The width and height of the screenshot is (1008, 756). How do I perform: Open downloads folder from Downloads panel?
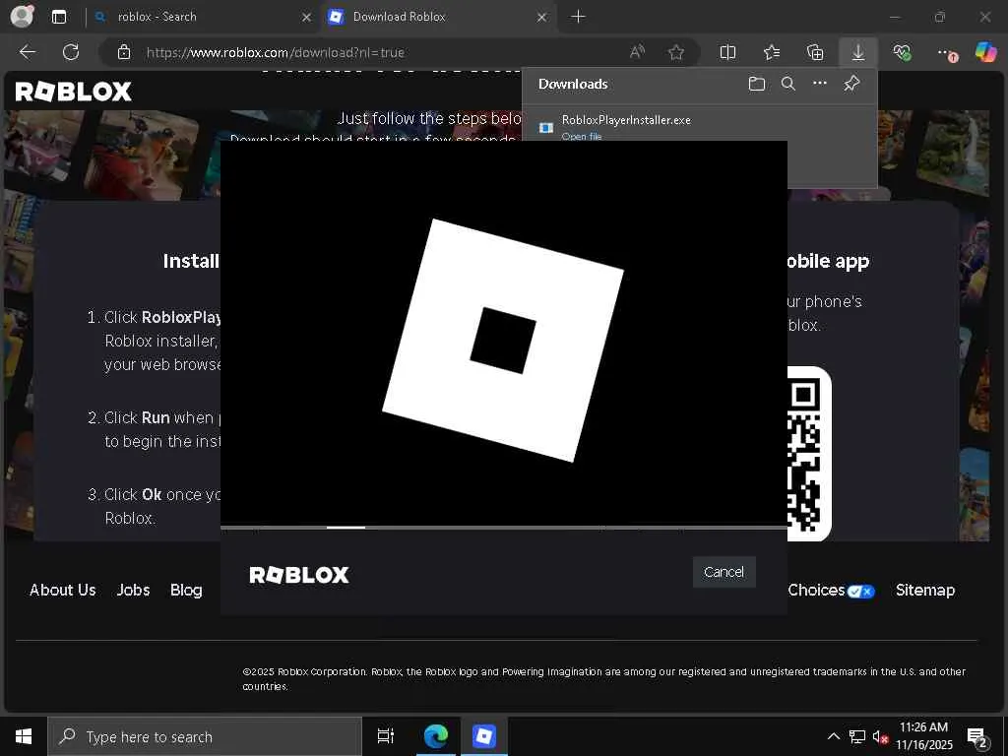[x=757, y=84]
